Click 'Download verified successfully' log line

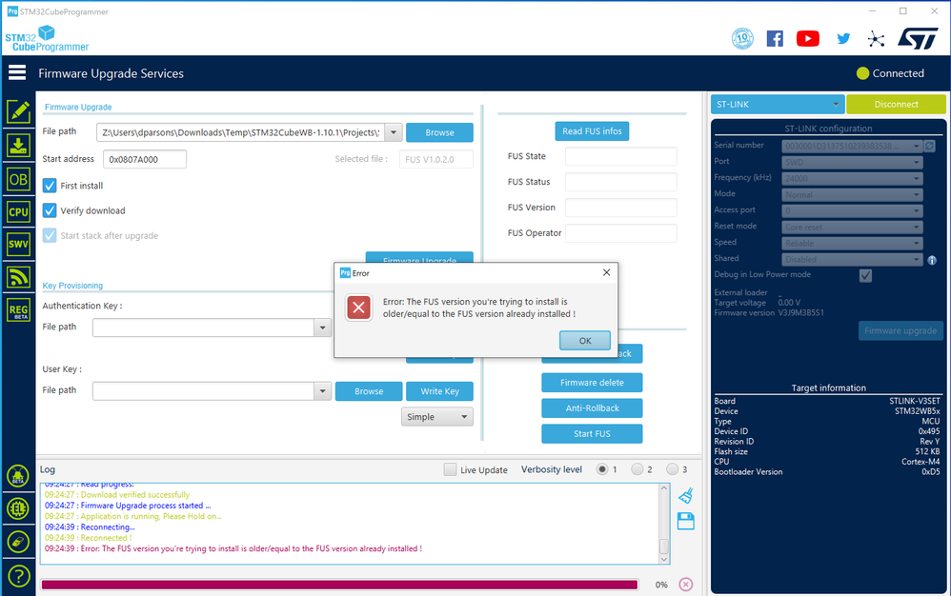pos(117,495)
